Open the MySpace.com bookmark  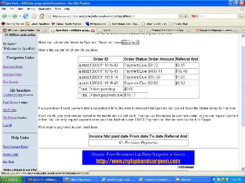click(96, 24)
